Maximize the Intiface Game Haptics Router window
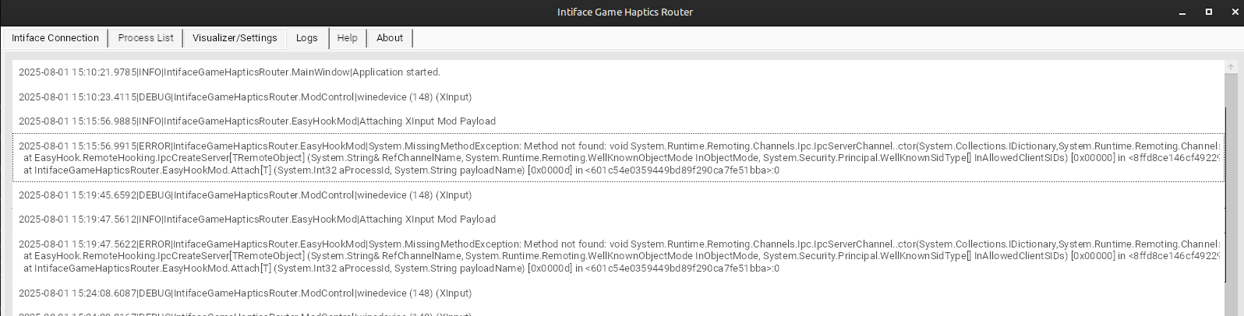The height and width of the screenshot is (316, 1244). click(1209, 12)
